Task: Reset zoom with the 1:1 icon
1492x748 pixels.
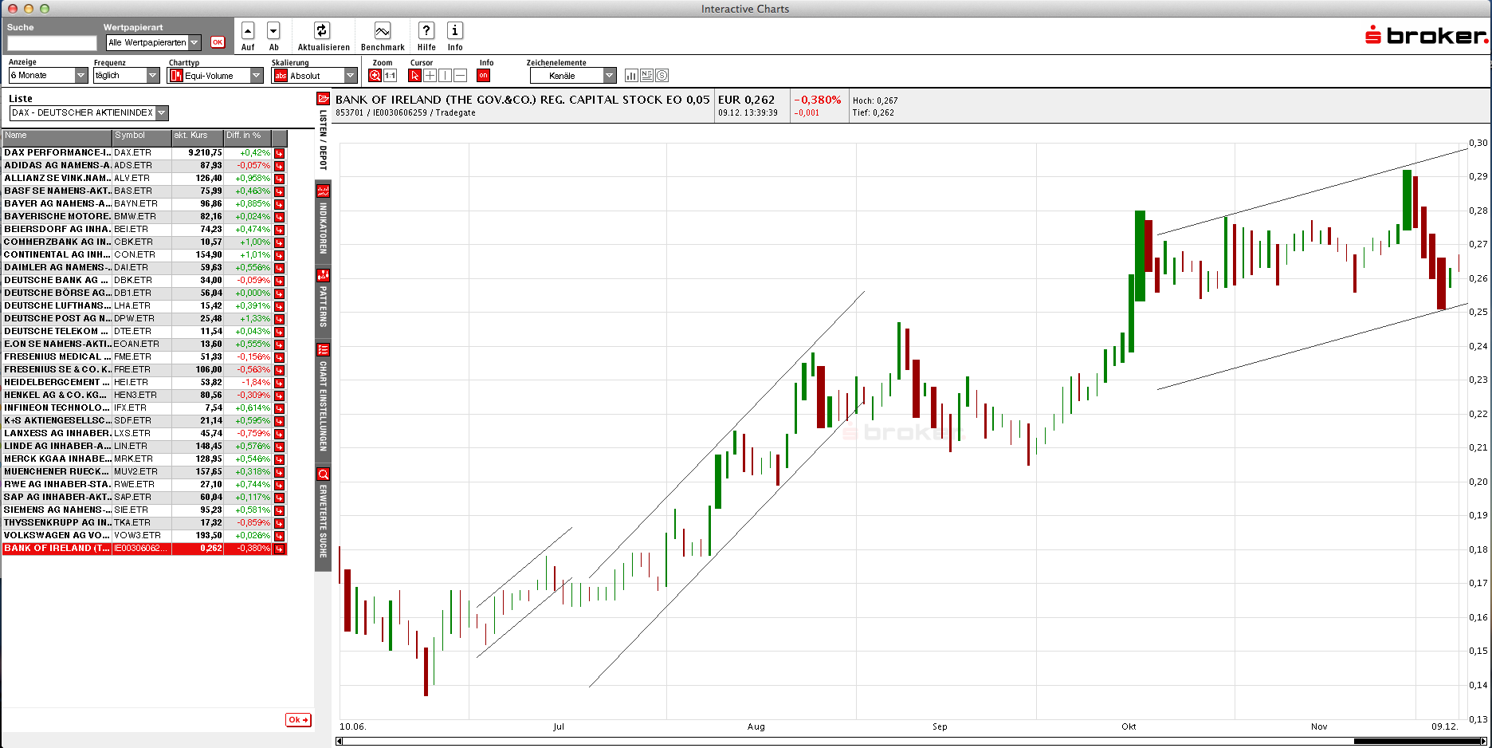Action: pos(391,76)
